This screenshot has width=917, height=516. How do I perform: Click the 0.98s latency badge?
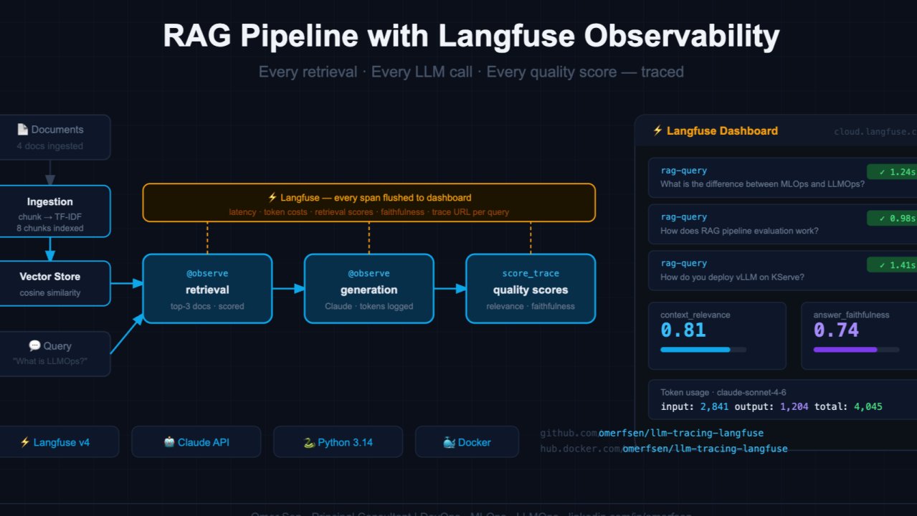coord(892,219)
